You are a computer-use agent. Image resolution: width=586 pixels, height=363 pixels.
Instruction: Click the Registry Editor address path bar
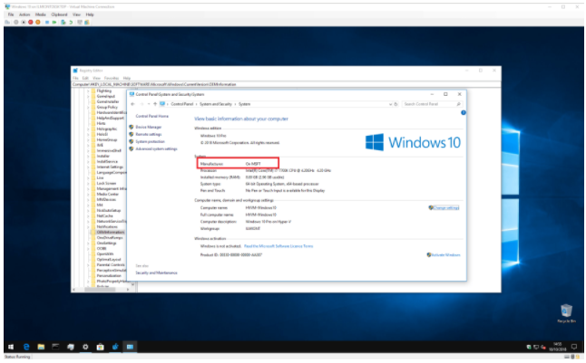[x=286, y=84]
